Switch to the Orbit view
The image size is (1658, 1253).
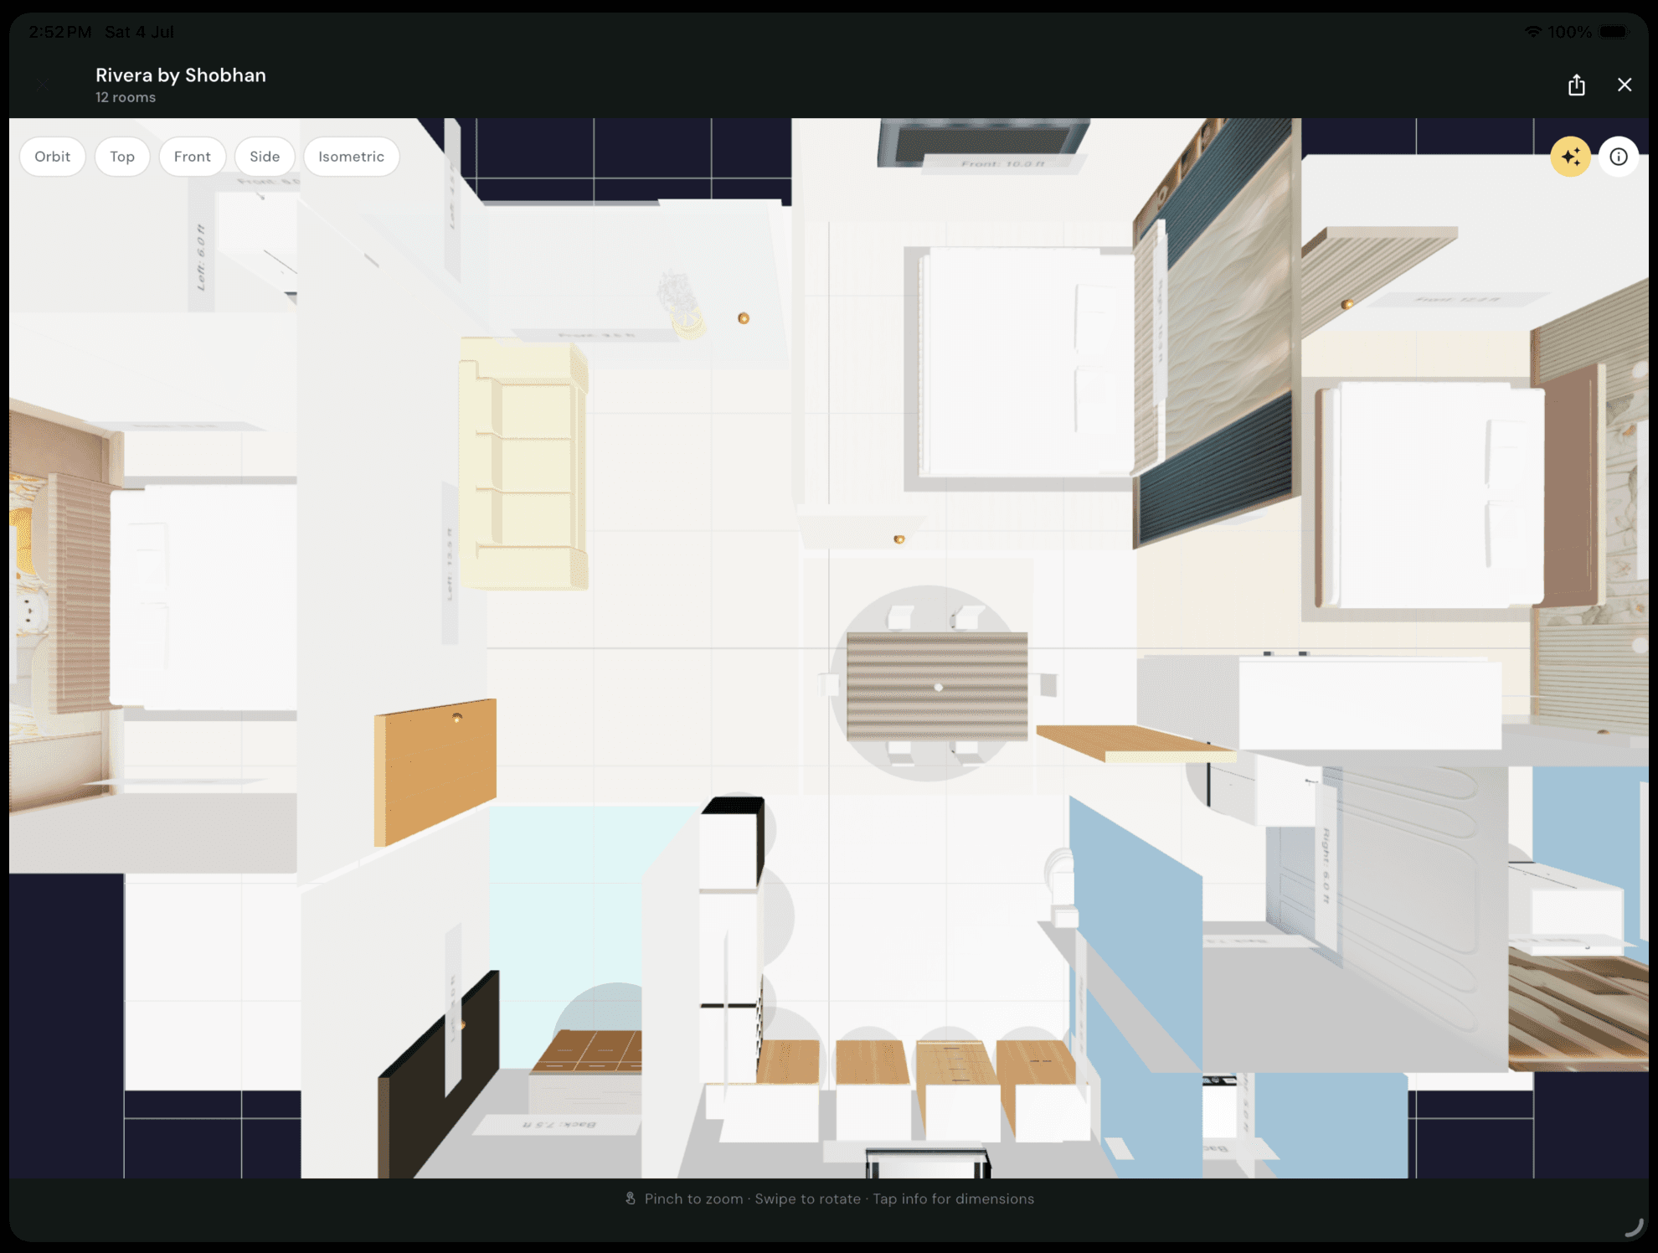pyautogui.click(x=52, y=157)
